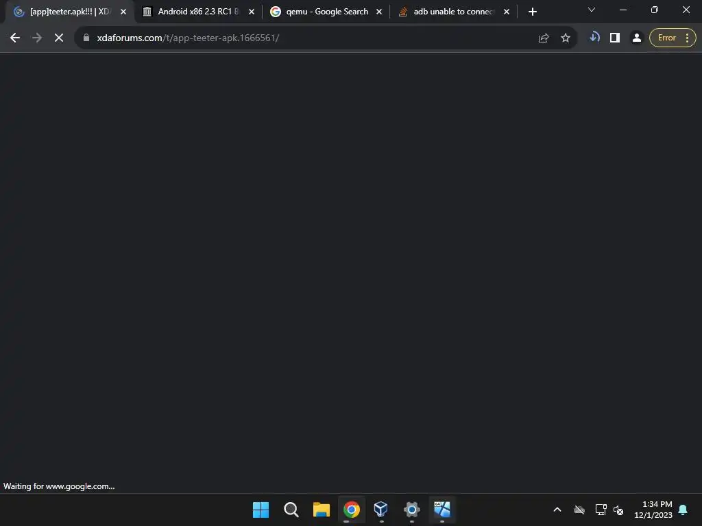The height and width of the screenshot is (526, 702).
Task: Click the Error update button
Action: click(666, 38)
